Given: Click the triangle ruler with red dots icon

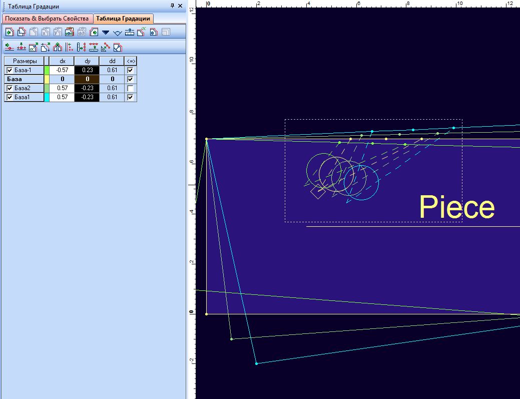Looking at the screenshot, I should tap(106, 47).
